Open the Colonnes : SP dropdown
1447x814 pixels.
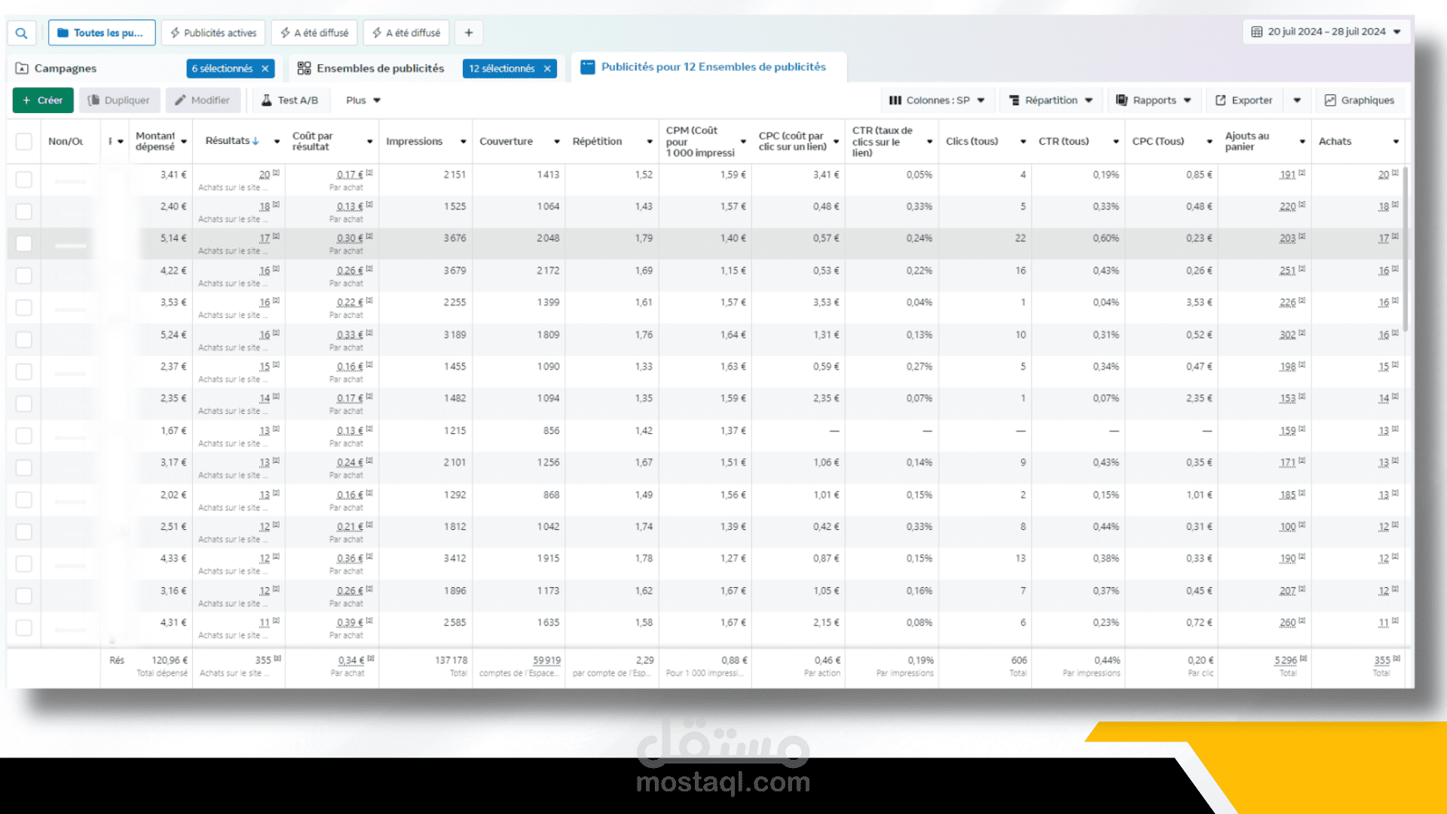[938, 100]
